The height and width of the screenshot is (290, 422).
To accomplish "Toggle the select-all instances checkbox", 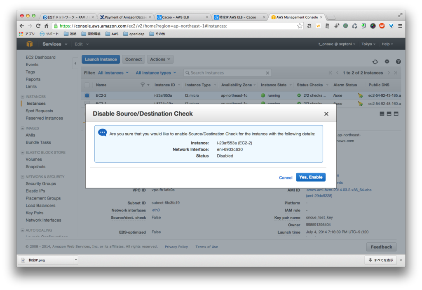I will (87, 85).
